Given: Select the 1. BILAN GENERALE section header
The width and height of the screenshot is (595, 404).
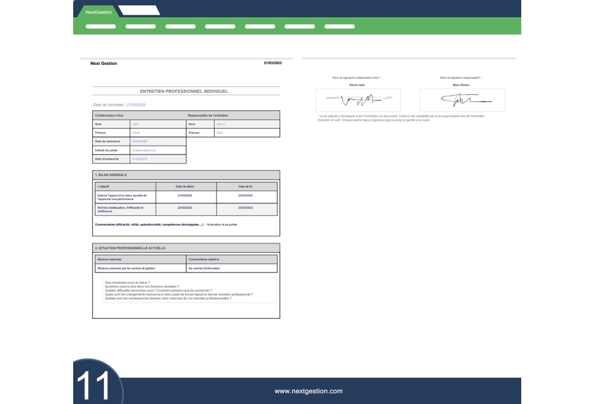Looking at the screenshot, I should pyautogui.click(x=186, y=175).
